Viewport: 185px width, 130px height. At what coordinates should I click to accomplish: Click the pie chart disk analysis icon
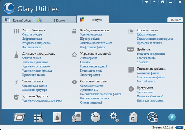(95, 117)
